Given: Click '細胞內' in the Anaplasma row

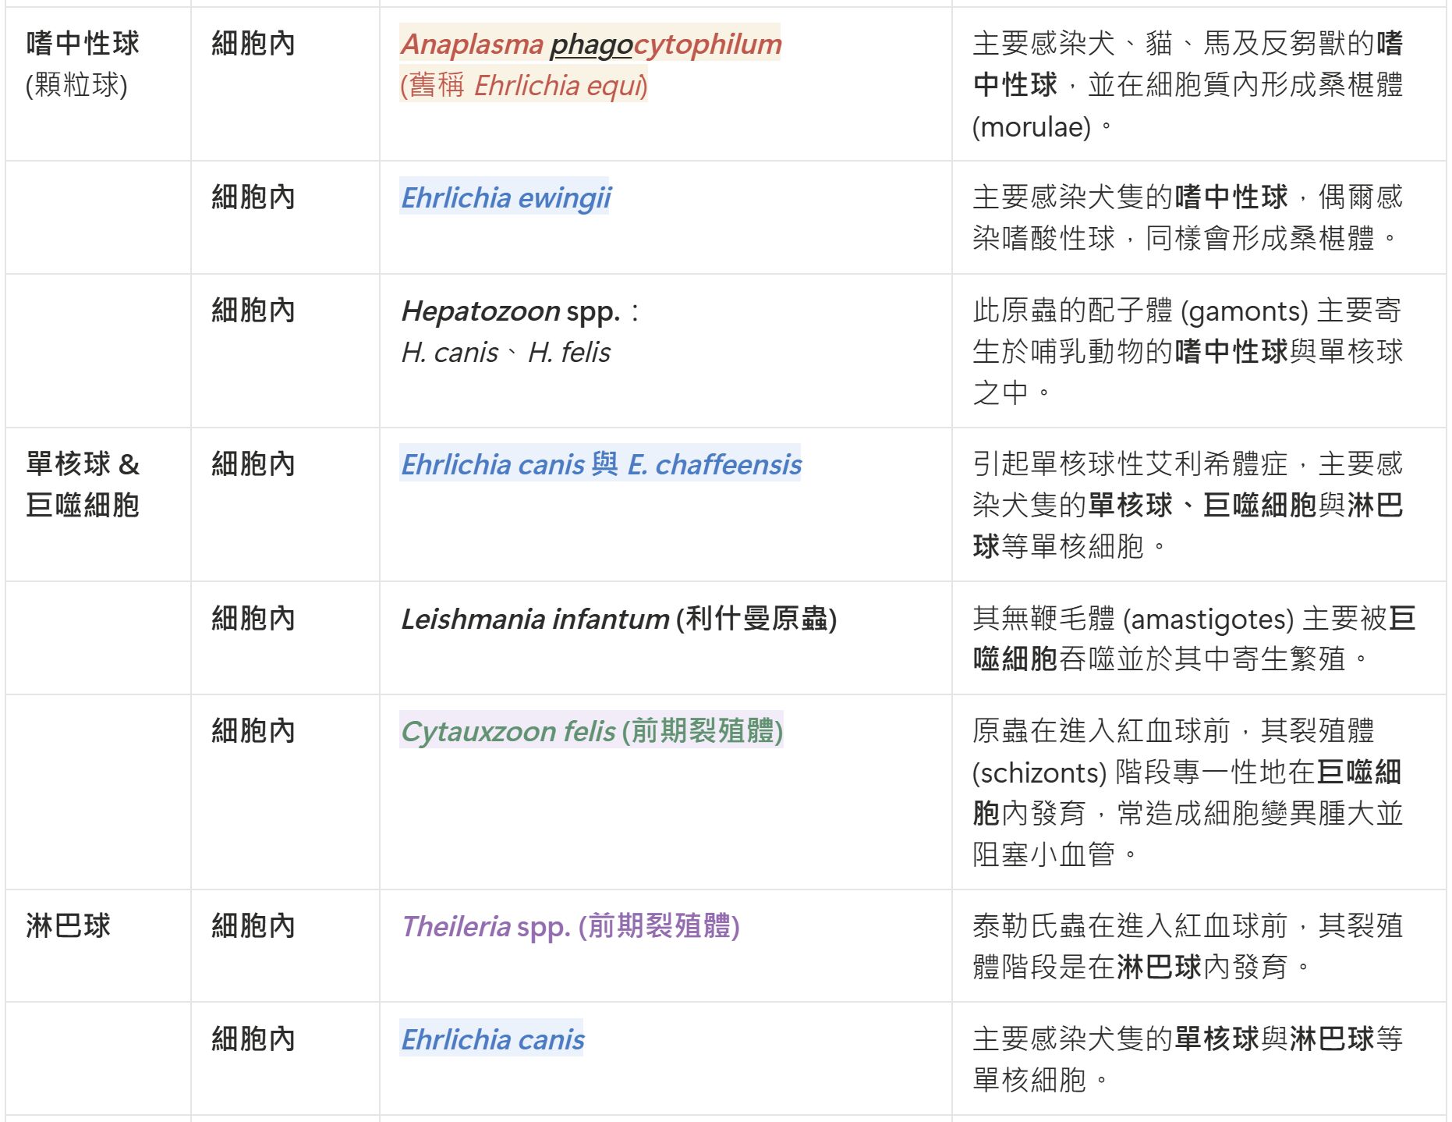Looking at the screenshot, I should 253,43.
